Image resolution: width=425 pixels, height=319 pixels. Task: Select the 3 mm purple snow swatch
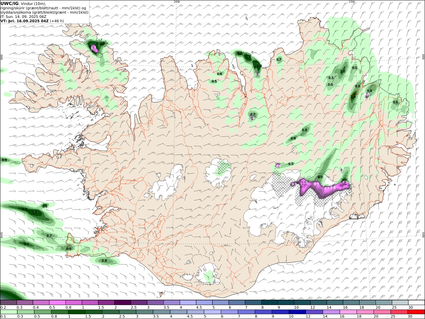155,303
